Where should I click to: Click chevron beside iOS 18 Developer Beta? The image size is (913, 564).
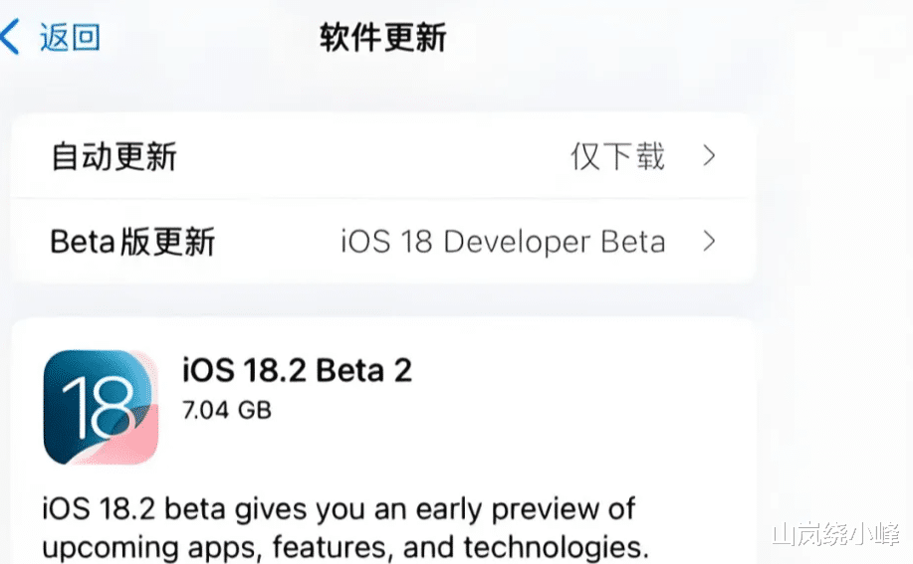(x=709, y=242)
